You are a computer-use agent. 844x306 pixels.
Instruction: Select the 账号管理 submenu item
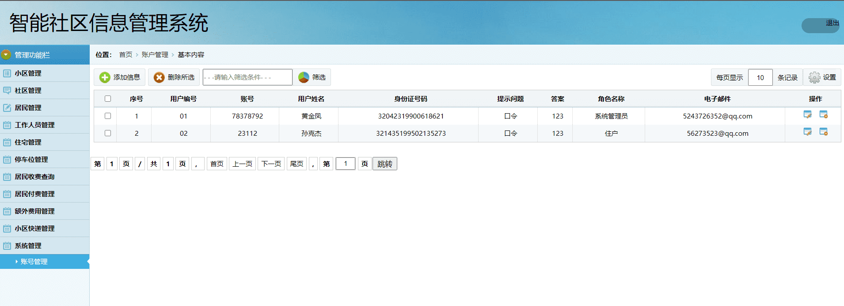[x=45, y=261]
